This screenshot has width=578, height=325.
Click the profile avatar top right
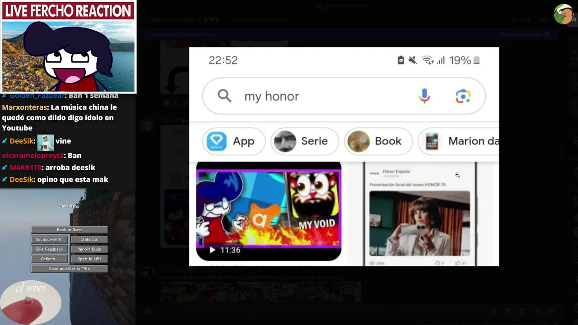tap(564, 14)
